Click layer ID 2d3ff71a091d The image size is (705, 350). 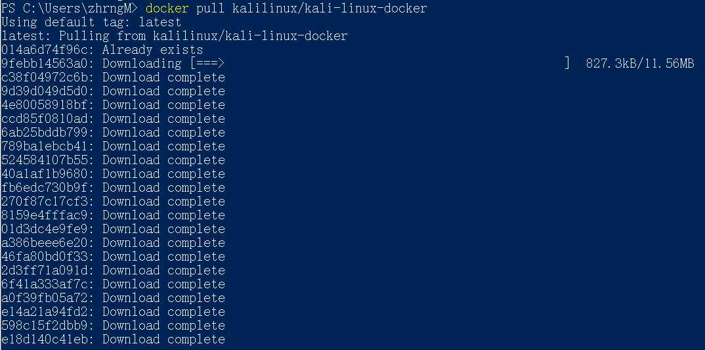(48, 271)
